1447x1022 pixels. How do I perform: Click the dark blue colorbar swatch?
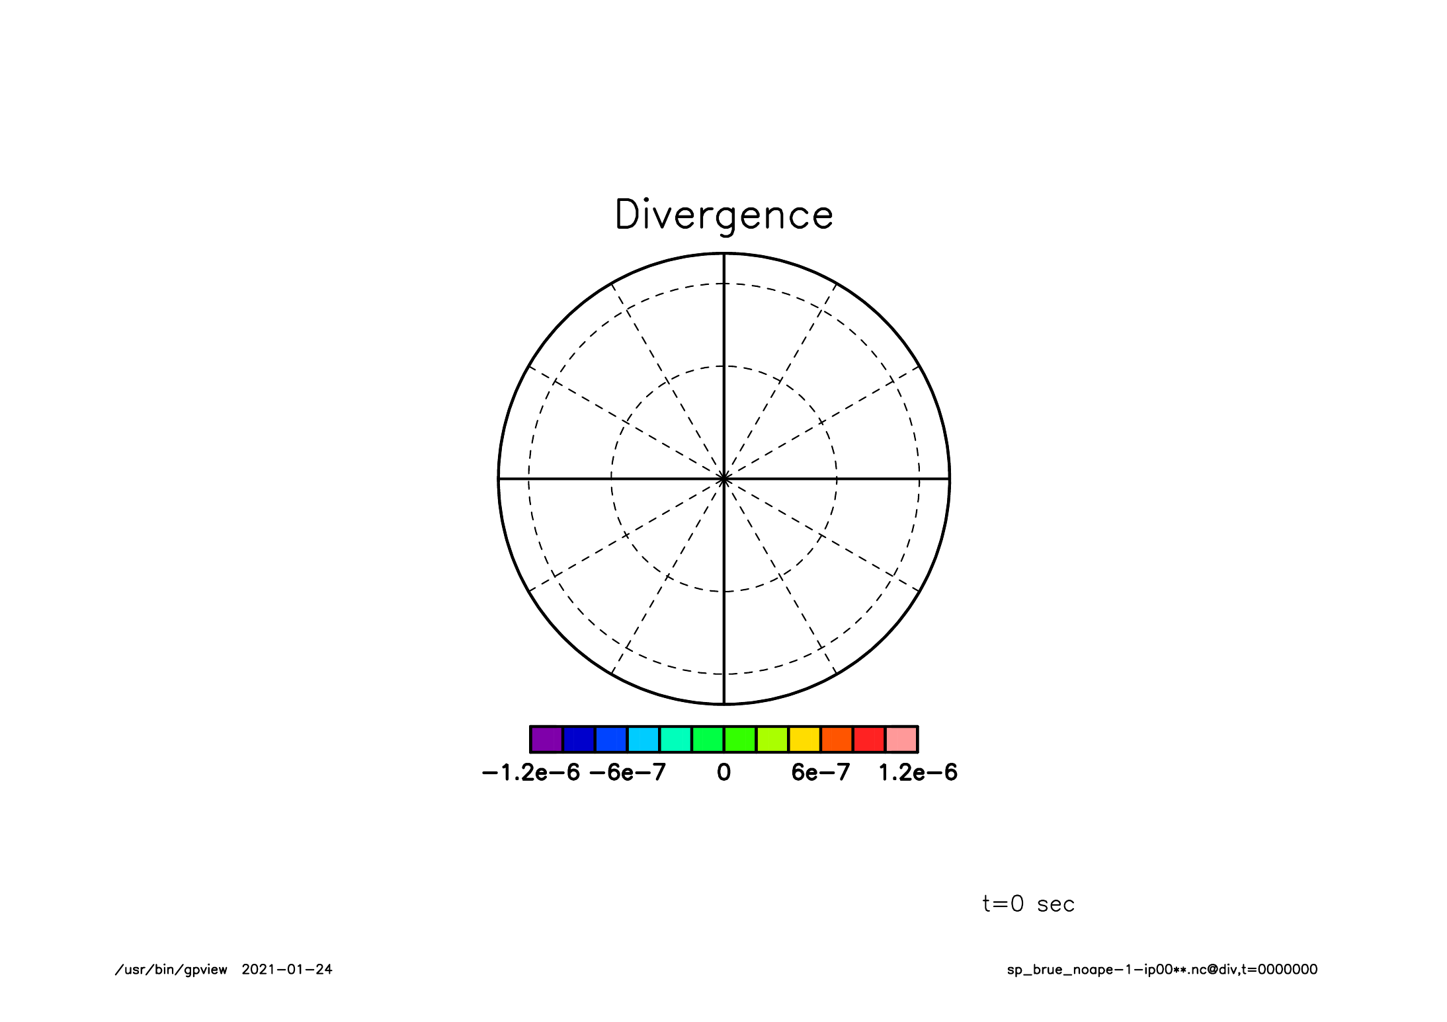click(579, 739)
